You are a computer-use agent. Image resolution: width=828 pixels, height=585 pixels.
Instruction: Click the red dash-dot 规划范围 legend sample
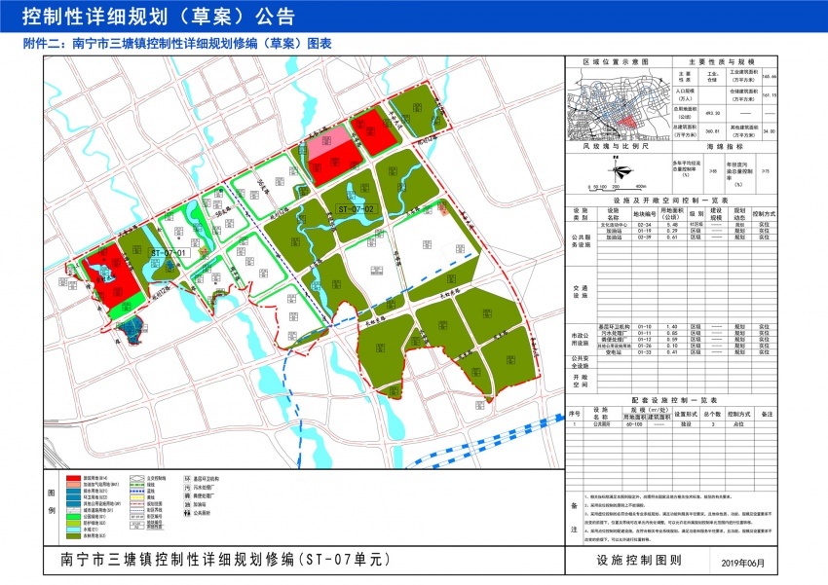(137, 504)
